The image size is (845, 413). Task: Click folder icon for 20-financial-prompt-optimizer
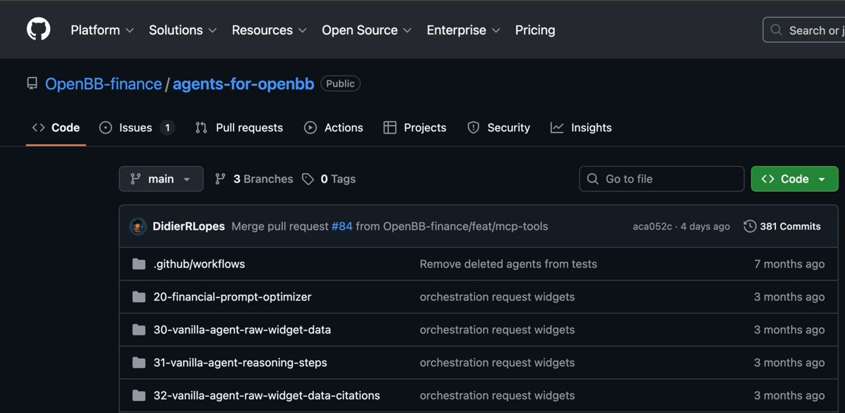pyautogui.click(x=139, y=297)
